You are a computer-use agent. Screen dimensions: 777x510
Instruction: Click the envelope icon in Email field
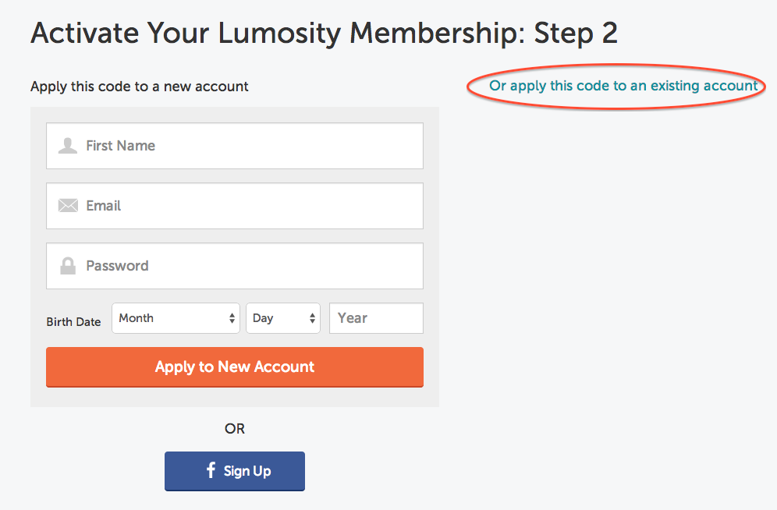click(x=68, y=206)
